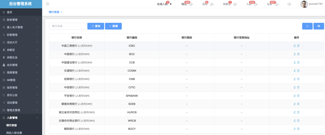Toggle mute for 出款 alerts
The height and width of the screenshot is (135, 325).
pos(276,4)
